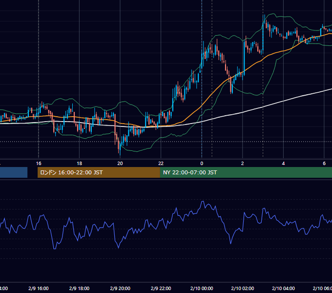Click the 20 hour axis label

(120, 164)
